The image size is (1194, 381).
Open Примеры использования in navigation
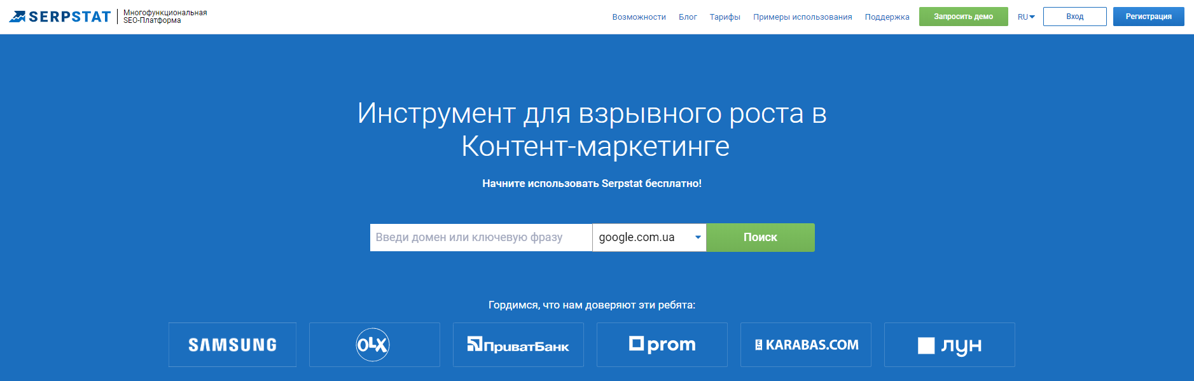point(802,17)
